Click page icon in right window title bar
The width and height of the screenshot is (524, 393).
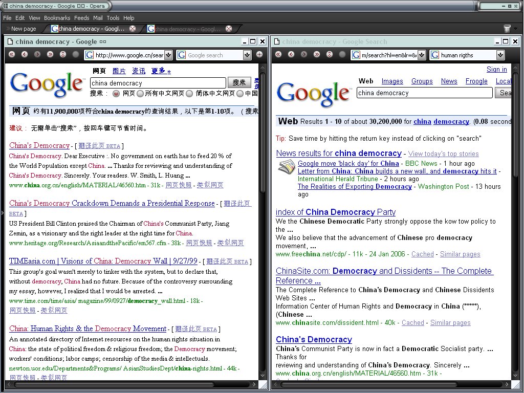pos(277,41)
